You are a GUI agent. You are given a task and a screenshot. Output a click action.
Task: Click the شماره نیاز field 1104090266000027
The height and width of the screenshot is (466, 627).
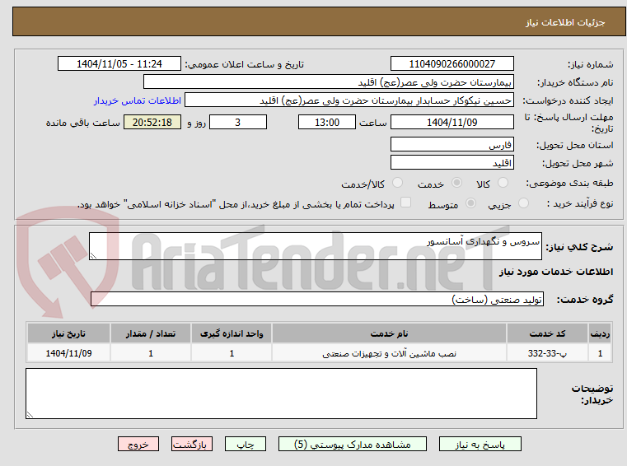452,64
